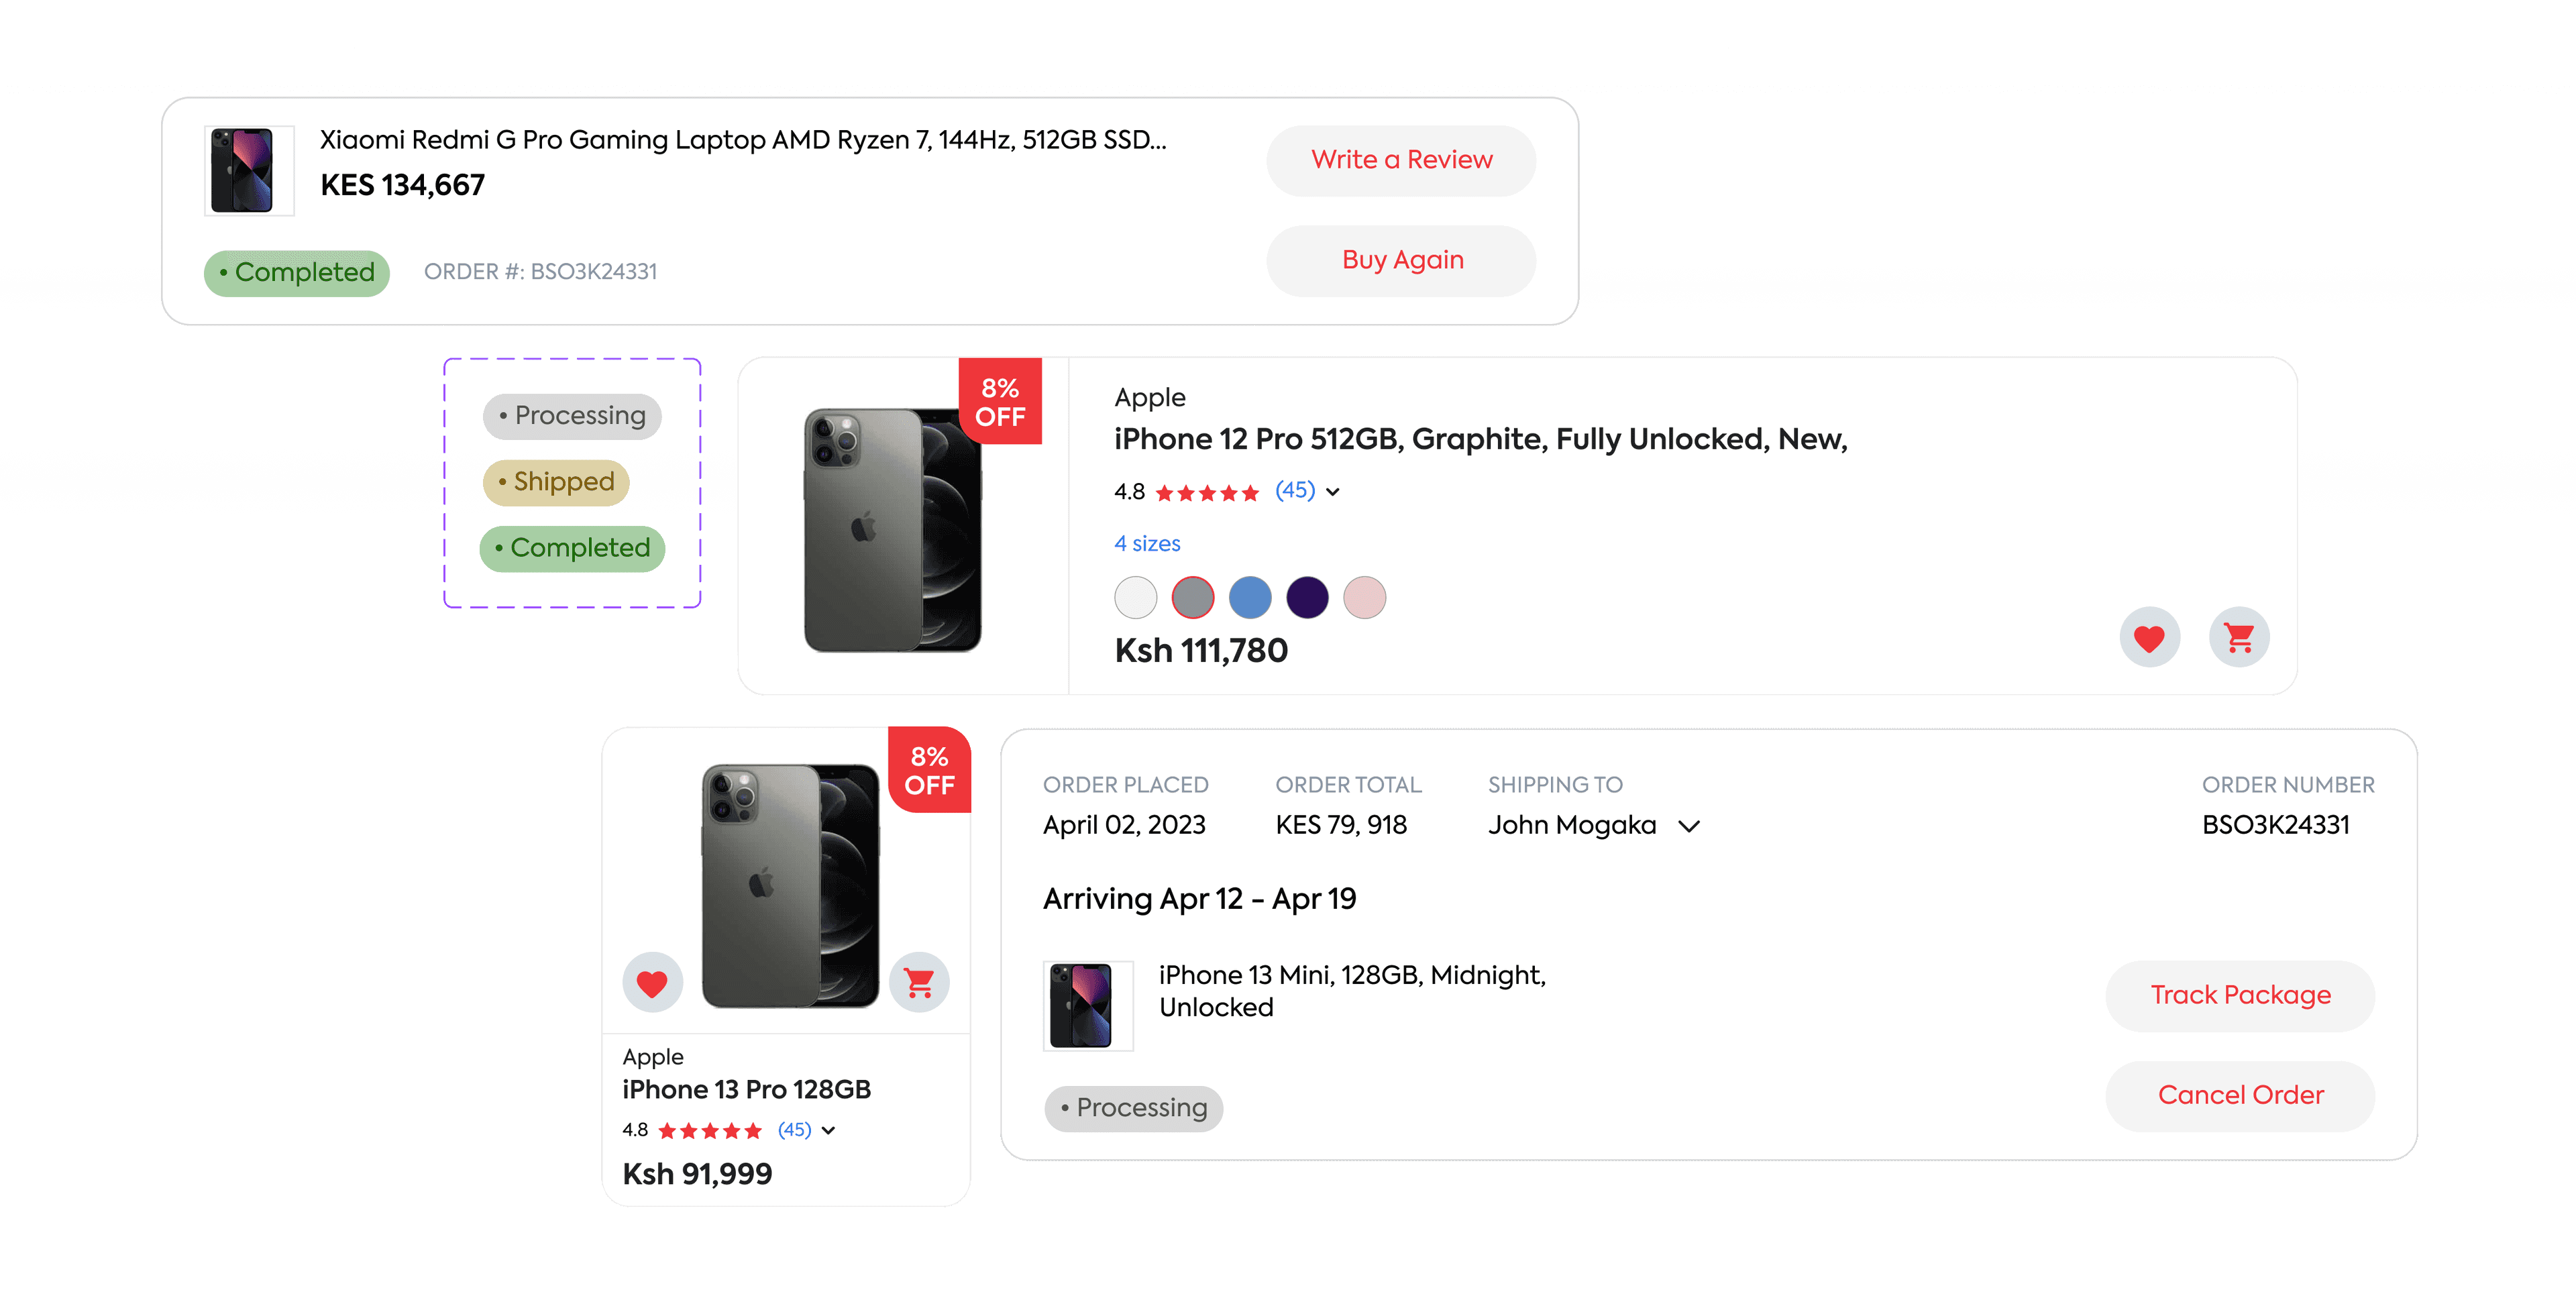Screen dimensions: 2576x1306
Task: Select the pink color swatch
Action: coord(1364,598)
